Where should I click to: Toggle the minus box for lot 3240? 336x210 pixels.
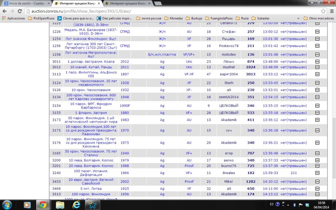point(317,173)
